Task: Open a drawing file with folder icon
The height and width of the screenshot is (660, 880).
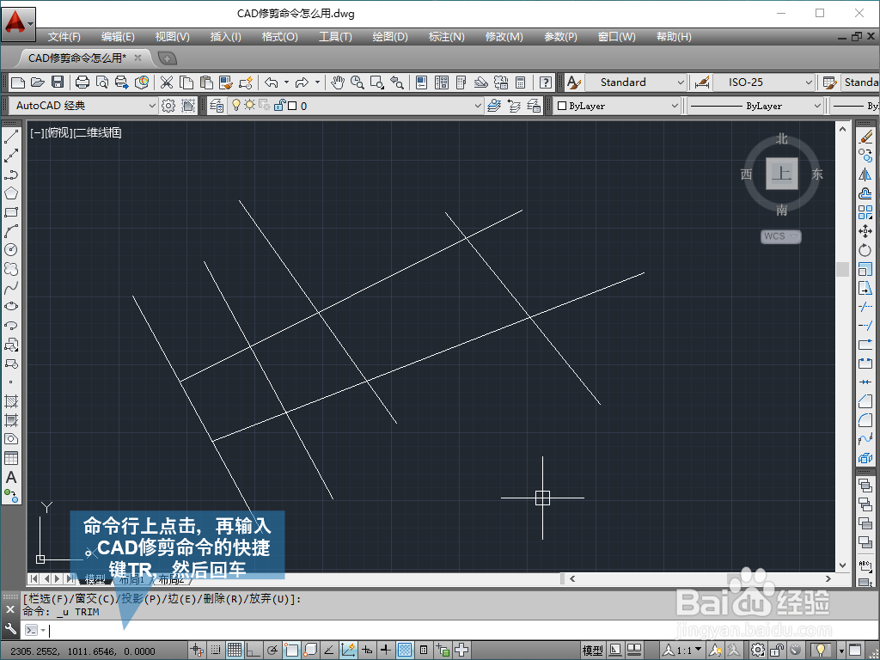Action: click(x=38, y=82)
